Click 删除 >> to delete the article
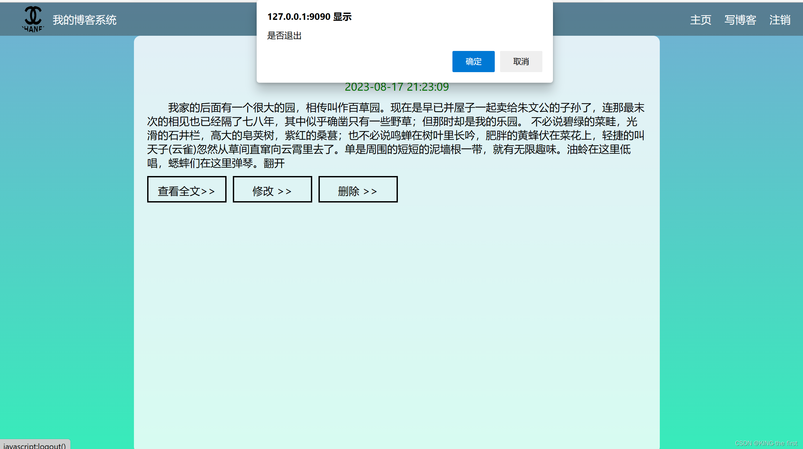The width and height of the screenshot is (803, 449). [358, 189]
